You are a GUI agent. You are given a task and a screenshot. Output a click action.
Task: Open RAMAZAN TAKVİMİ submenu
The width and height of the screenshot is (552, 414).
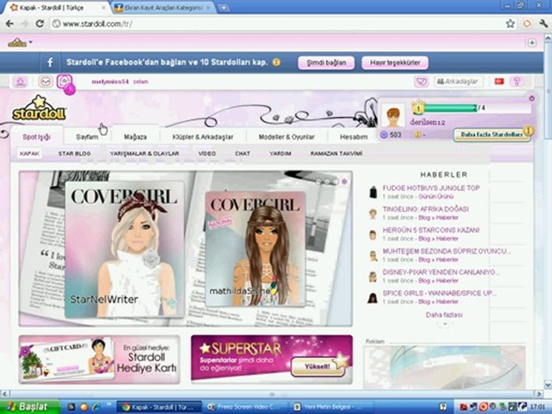336,154
